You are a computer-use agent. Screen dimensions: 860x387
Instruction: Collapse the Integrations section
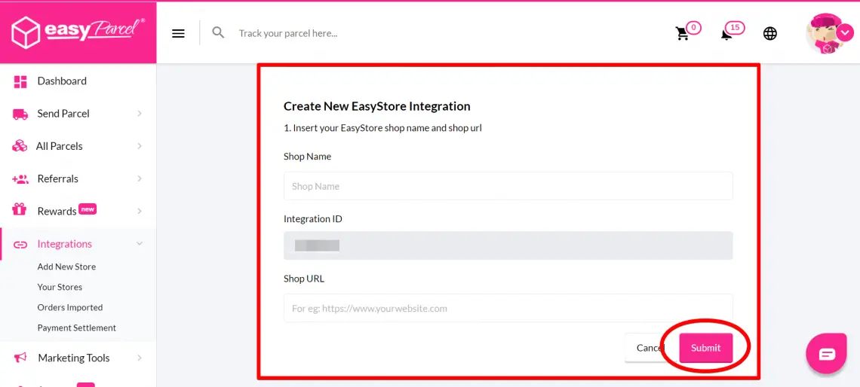(x=140, y=244)
